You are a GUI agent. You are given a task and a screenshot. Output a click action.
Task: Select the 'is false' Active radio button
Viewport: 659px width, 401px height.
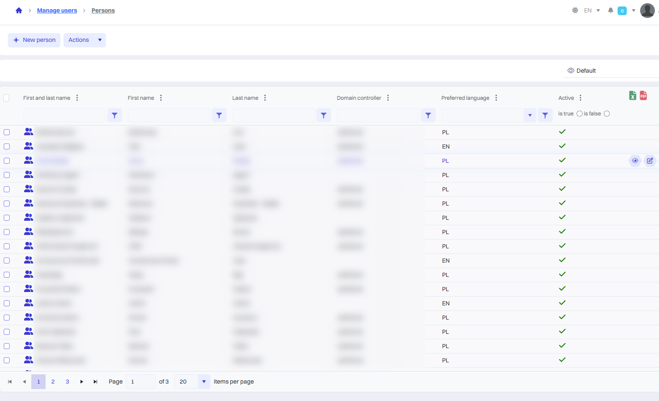click(607, 114)
